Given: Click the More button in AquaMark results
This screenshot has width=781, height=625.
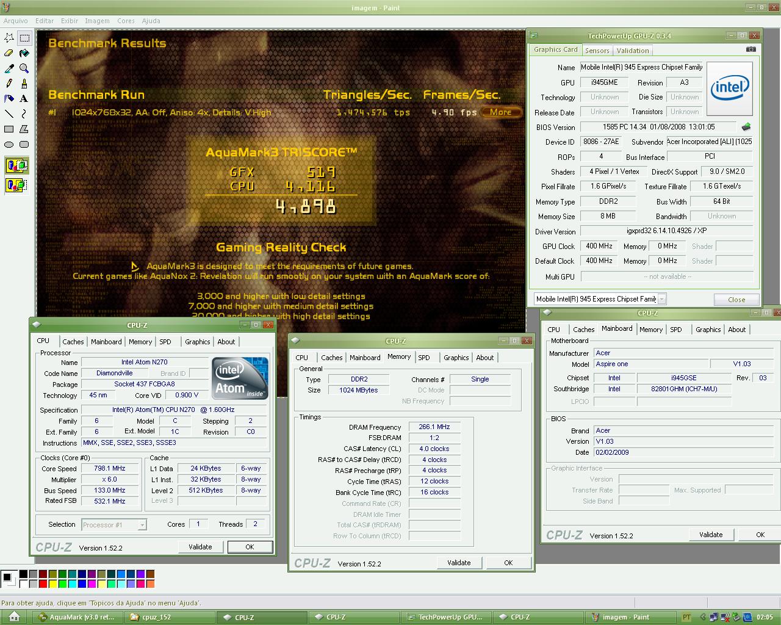Looking at the screenshot, I should pyautogui.click(x=501, y=112).
